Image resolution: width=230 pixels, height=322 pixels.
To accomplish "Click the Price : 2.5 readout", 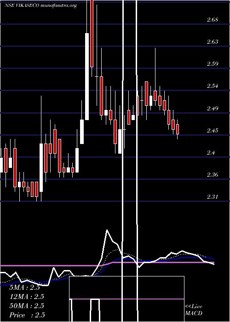I will click(x=27, y=315).
